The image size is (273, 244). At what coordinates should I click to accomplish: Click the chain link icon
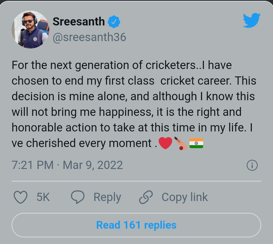click(x=146, y=197)
